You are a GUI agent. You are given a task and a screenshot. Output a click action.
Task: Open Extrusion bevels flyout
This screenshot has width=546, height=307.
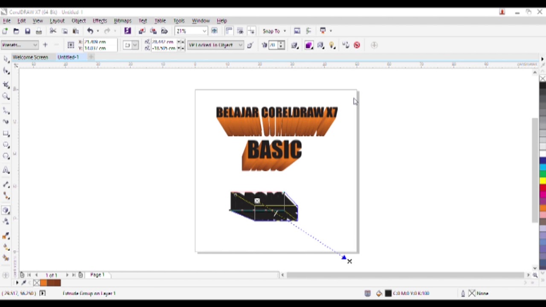point(320,45)
